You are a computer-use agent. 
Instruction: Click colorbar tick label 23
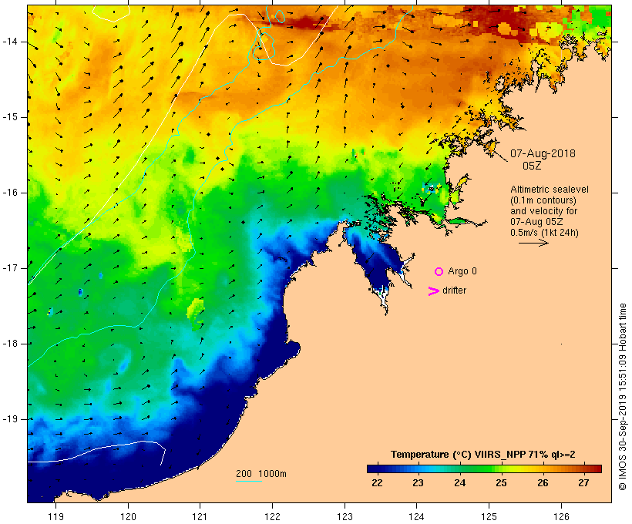tap(418, 483)
